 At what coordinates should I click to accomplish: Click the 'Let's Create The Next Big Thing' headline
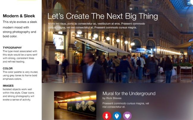point(103,16)
